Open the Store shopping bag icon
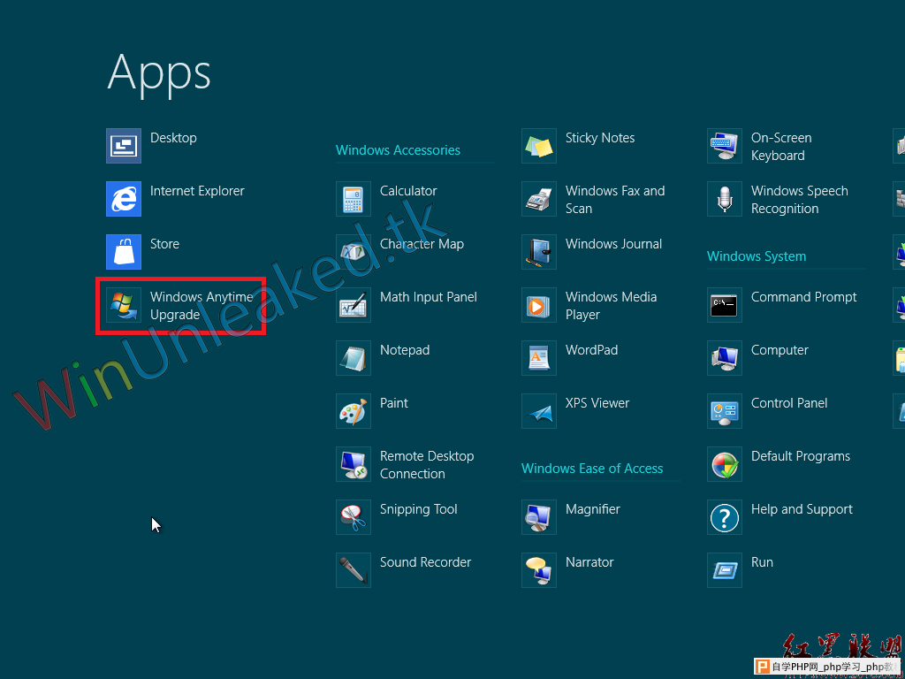 point(124,252)
